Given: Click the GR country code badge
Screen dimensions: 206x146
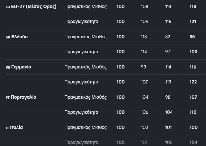Looking at the screenshot, I should point(8,37).
